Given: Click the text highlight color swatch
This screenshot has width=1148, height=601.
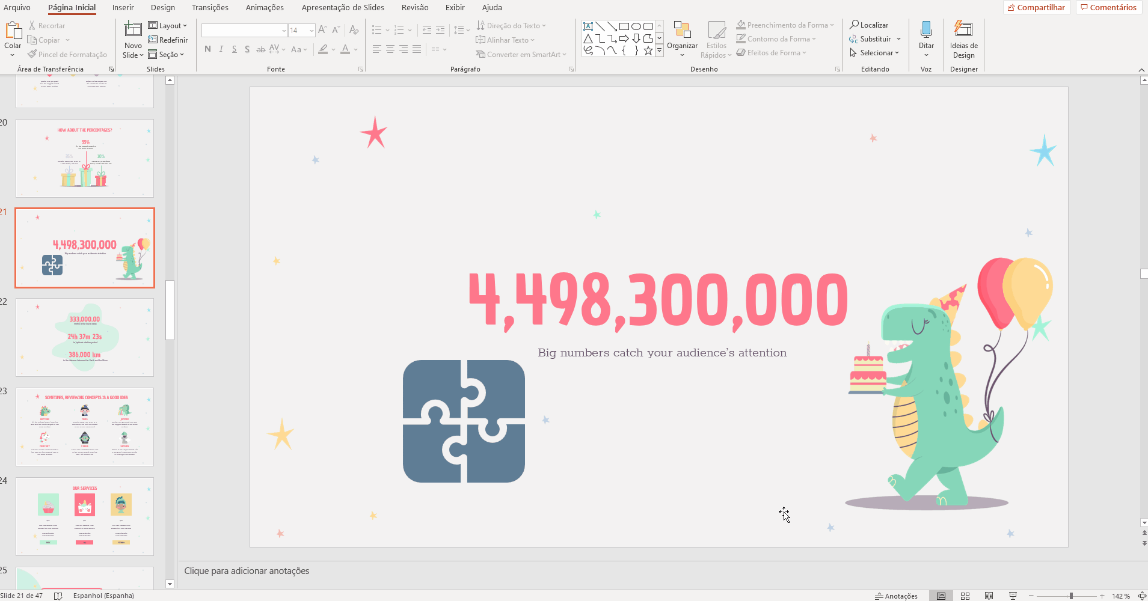Looking at the screenshot, I should pyautogui.click(x=323, y=49).
